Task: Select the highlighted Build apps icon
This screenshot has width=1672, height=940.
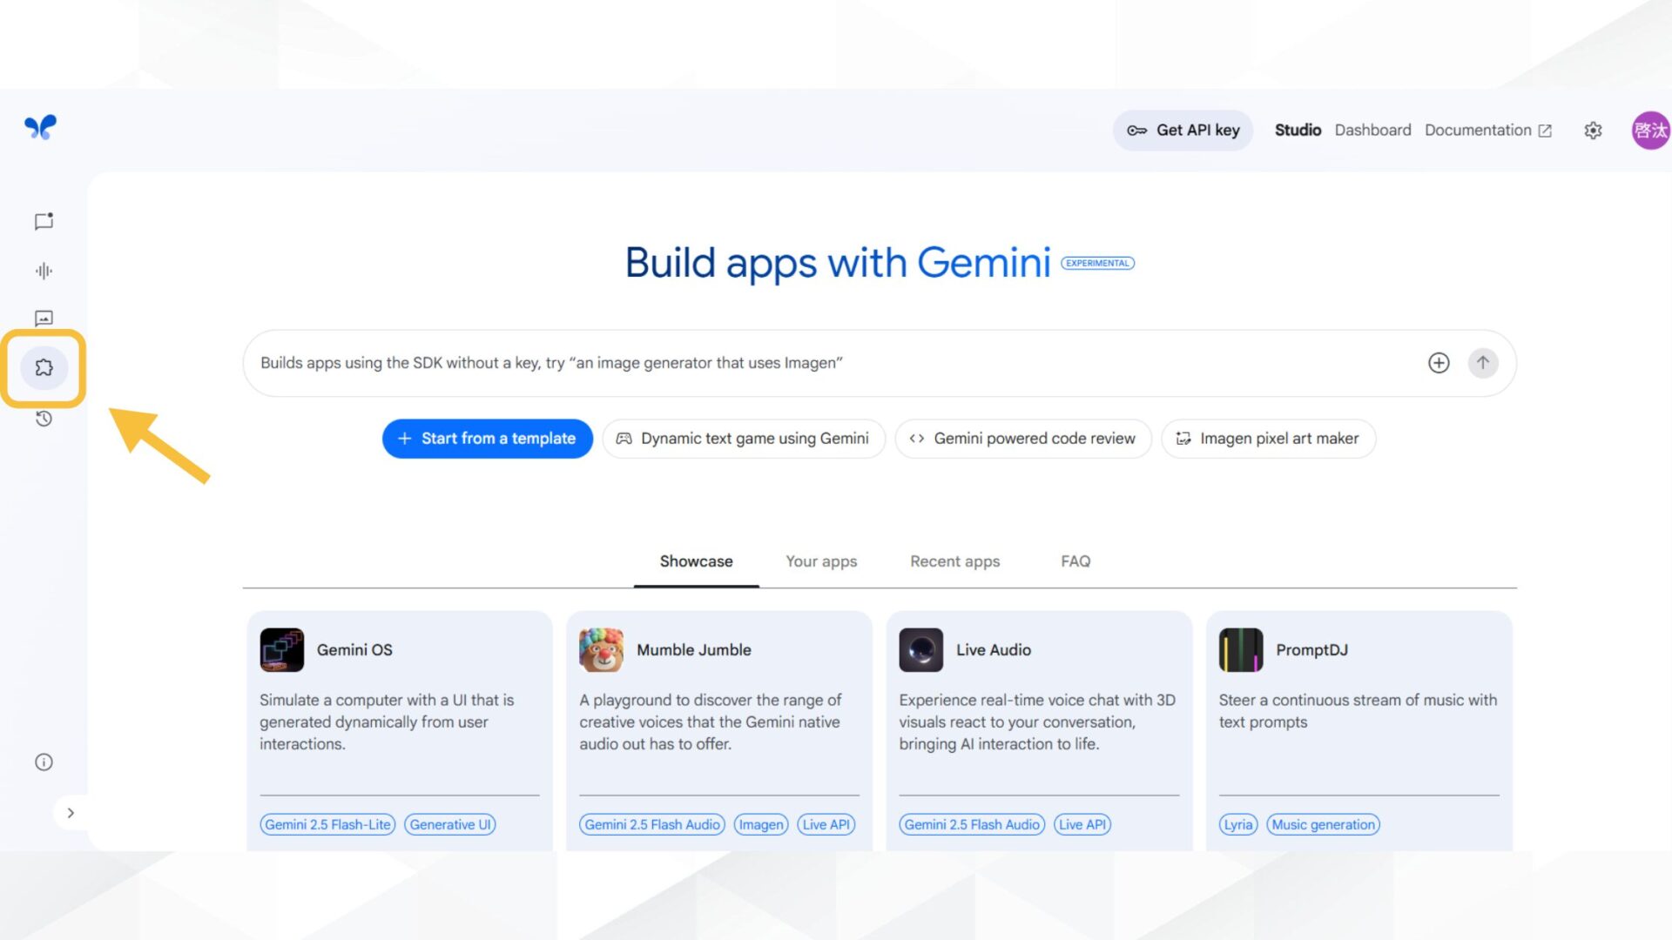Action: coord(44,367)
